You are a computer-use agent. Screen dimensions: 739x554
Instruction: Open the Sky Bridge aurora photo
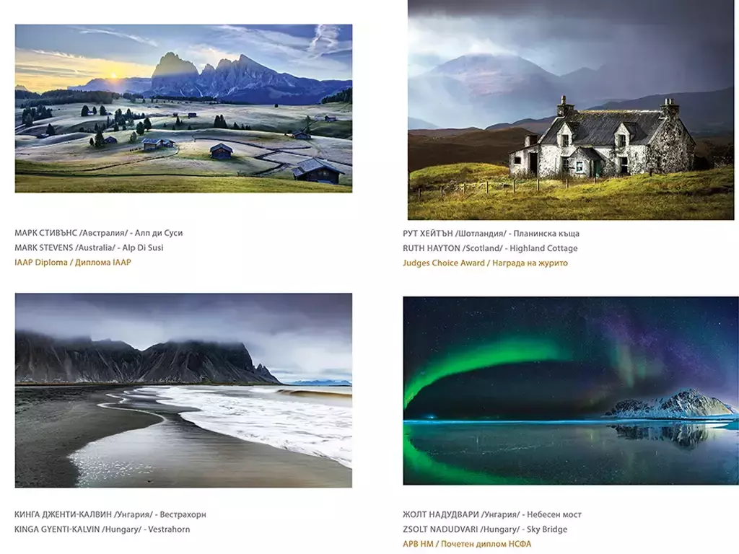pyautogui.click(x=571, y=390)
